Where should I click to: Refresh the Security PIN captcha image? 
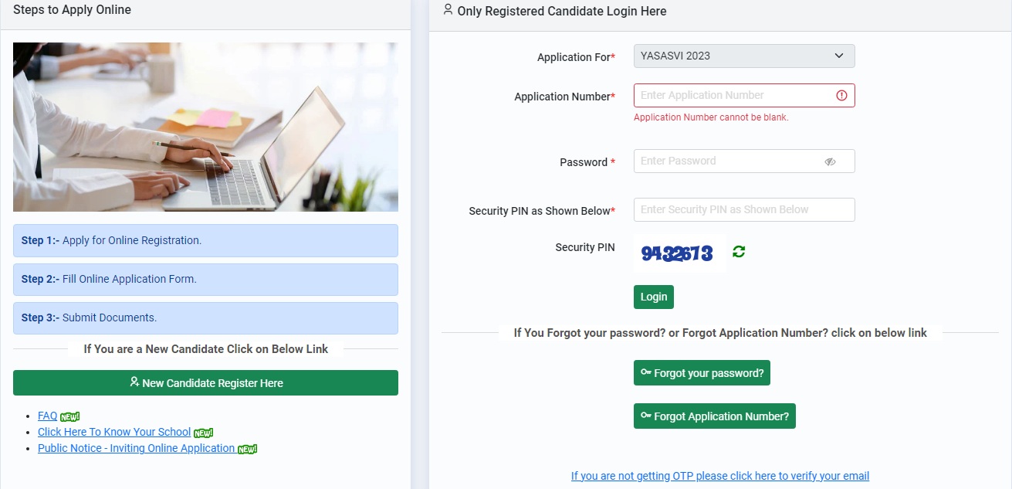pos(738,250)
